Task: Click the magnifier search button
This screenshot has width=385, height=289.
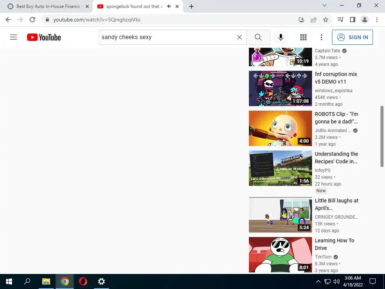Action: pyautogui.click(x=258, y=37)
